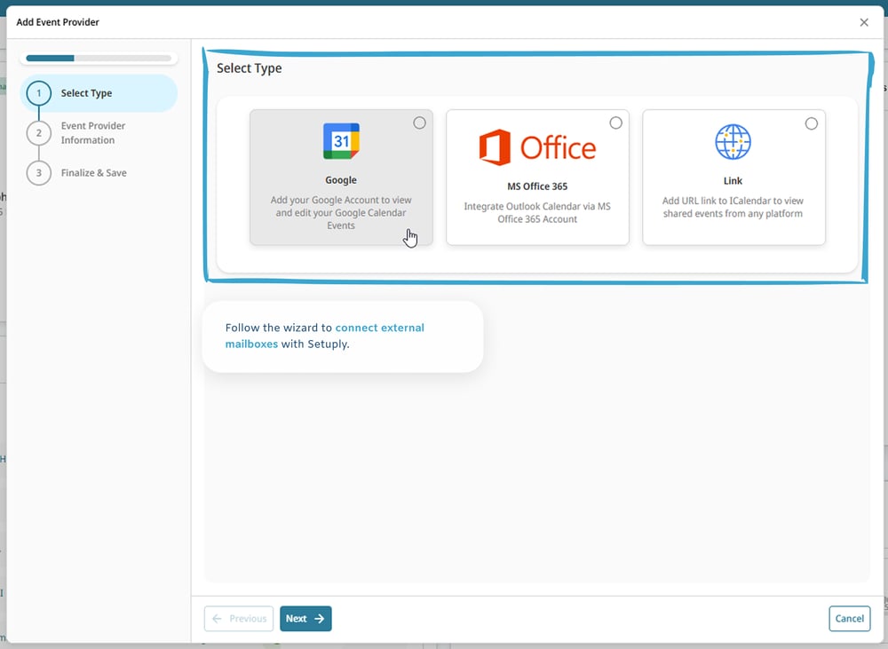Viewport: 888px width, 649px height.
Task: Click the step 3 circle icon
Action: tap(38, 173)
